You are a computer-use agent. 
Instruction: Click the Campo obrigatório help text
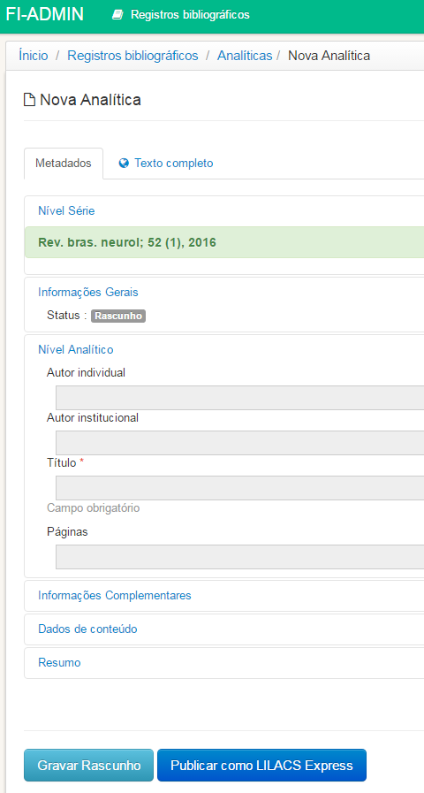93,507
